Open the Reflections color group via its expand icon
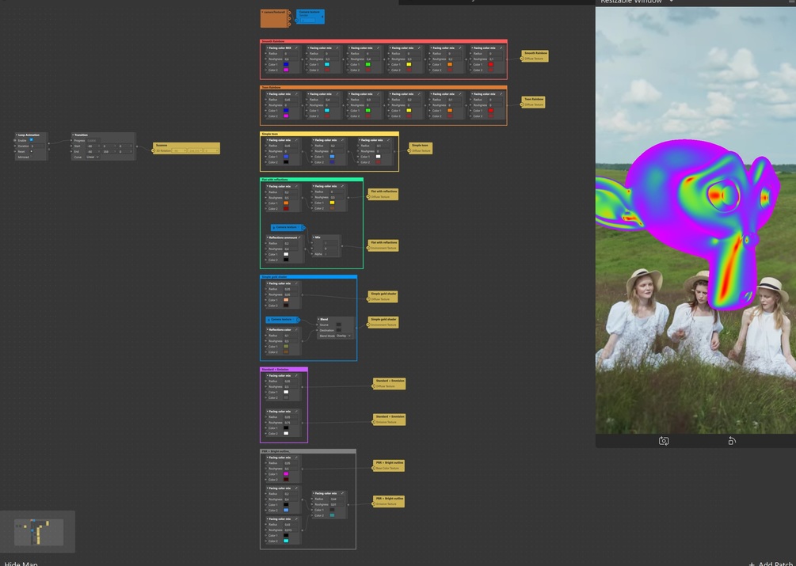Screen dimensions: 796x566 coord(296,329)
